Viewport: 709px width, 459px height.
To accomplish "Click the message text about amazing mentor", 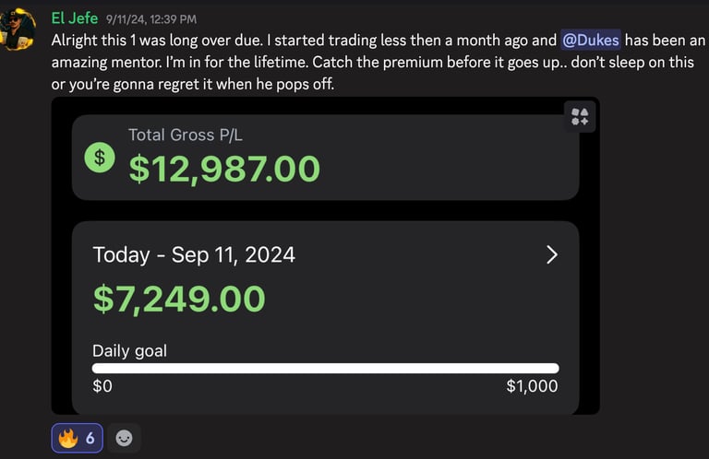I will [378, 62].
